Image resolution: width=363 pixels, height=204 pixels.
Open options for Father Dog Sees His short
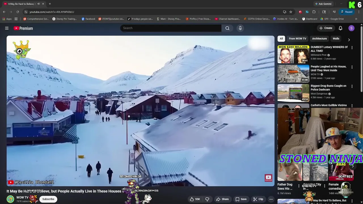click(x=298, y=186)
